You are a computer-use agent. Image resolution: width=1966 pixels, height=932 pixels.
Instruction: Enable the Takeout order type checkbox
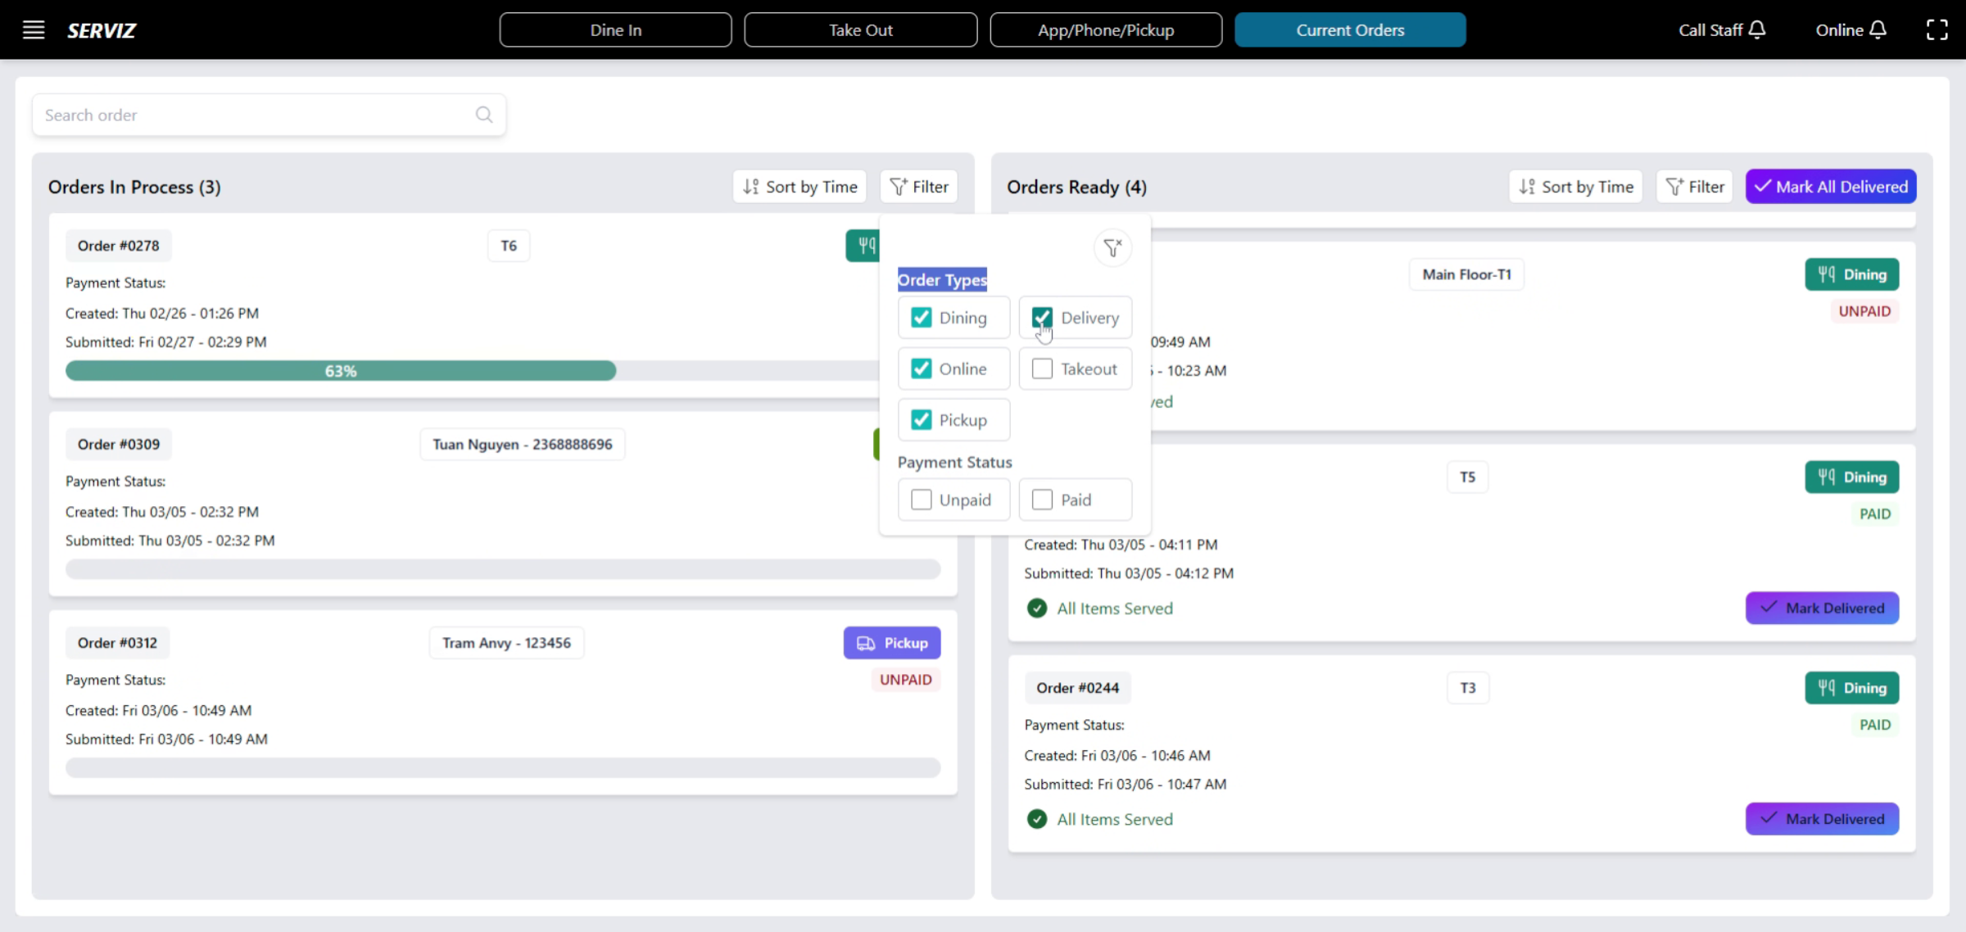tap(1042, 369)
